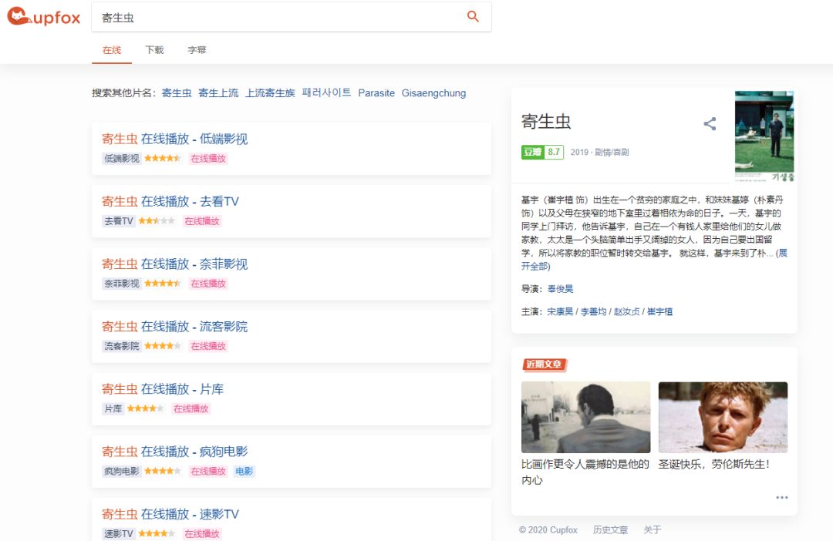This screenshot has height=541, width=833.
Task: Open result 寄生虫 在线播放 - 流客影院
Action: click(175, 327)
